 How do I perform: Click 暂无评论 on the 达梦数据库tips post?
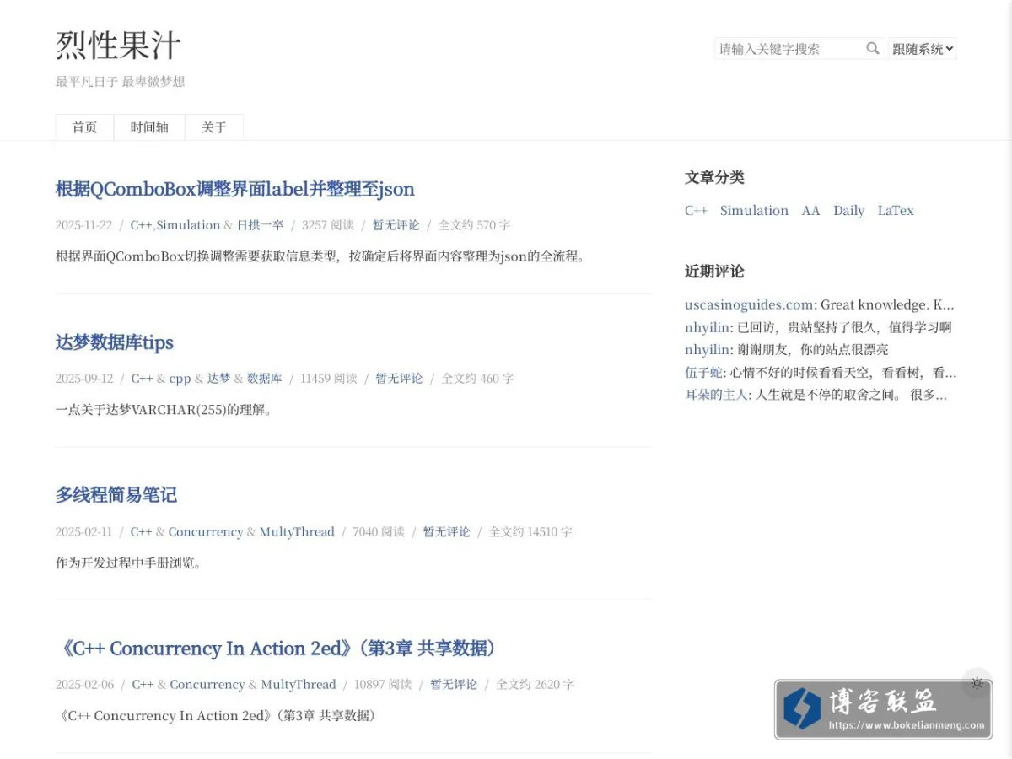399,379
